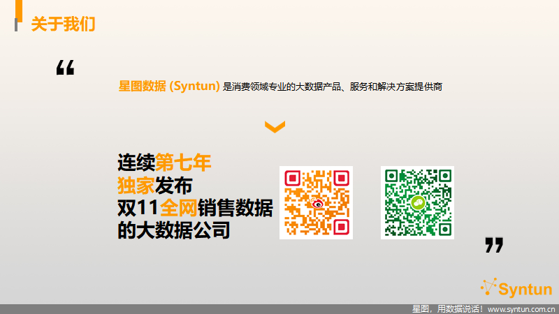Screen dimensions: 559x314
Task: Click the orange "星图数据 (Syntun)" company name
Action: pyautogui.click(x=169, y=87)
